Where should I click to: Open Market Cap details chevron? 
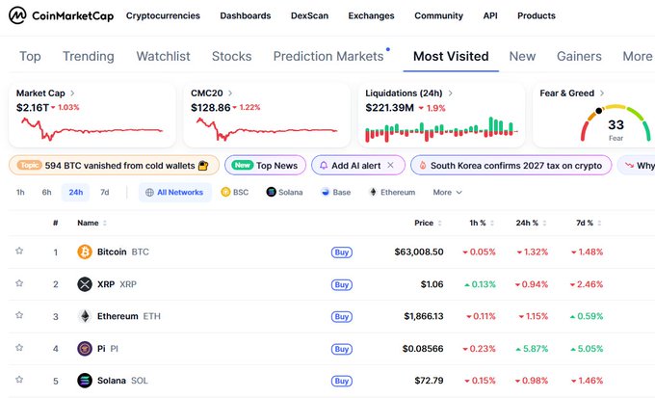pos(72,93)
